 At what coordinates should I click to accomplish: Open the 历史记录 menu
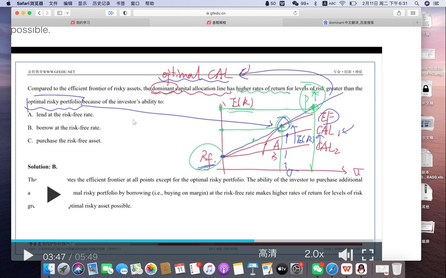101,3
